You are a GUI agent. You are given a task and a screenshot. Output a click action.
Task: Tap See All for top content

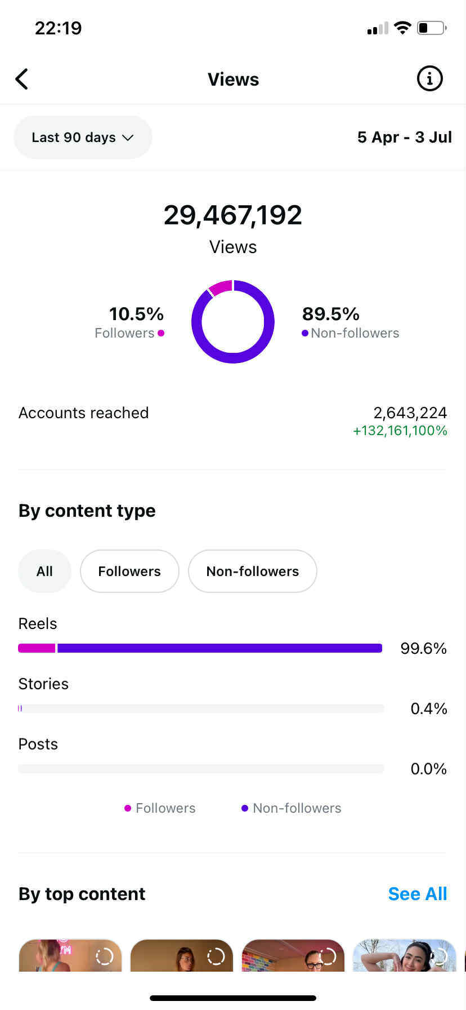point(417,894)
